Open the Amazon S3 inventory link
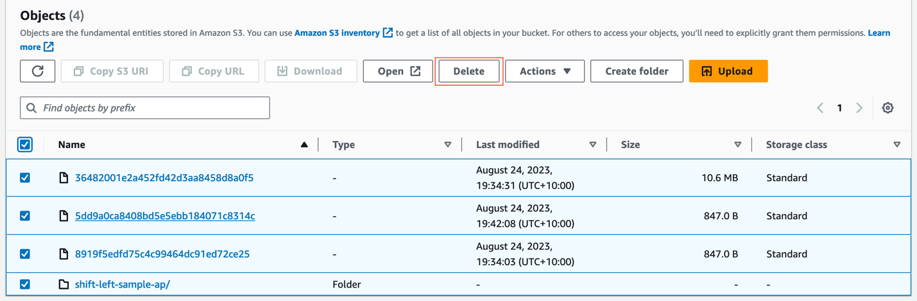 (337, 33)
